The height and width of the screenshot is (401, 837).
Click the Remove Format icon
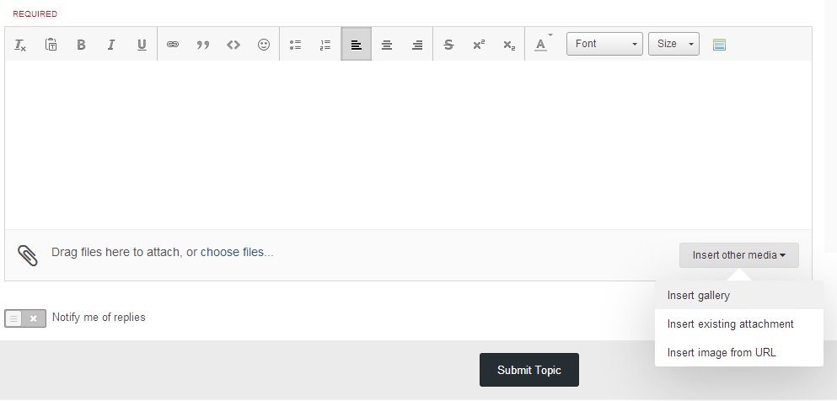click(x=20, y=45)
